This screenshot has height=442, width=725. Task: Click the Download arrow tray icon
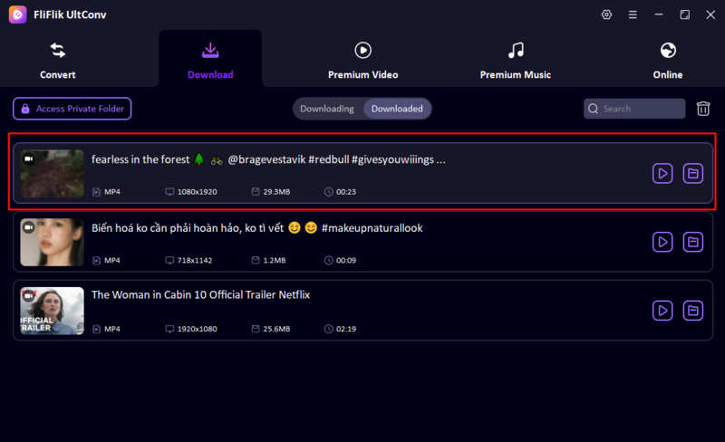pyautogui.click(x=210, y=50)
